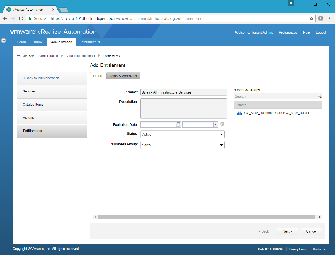Click into the Description text area

point(183,108)
